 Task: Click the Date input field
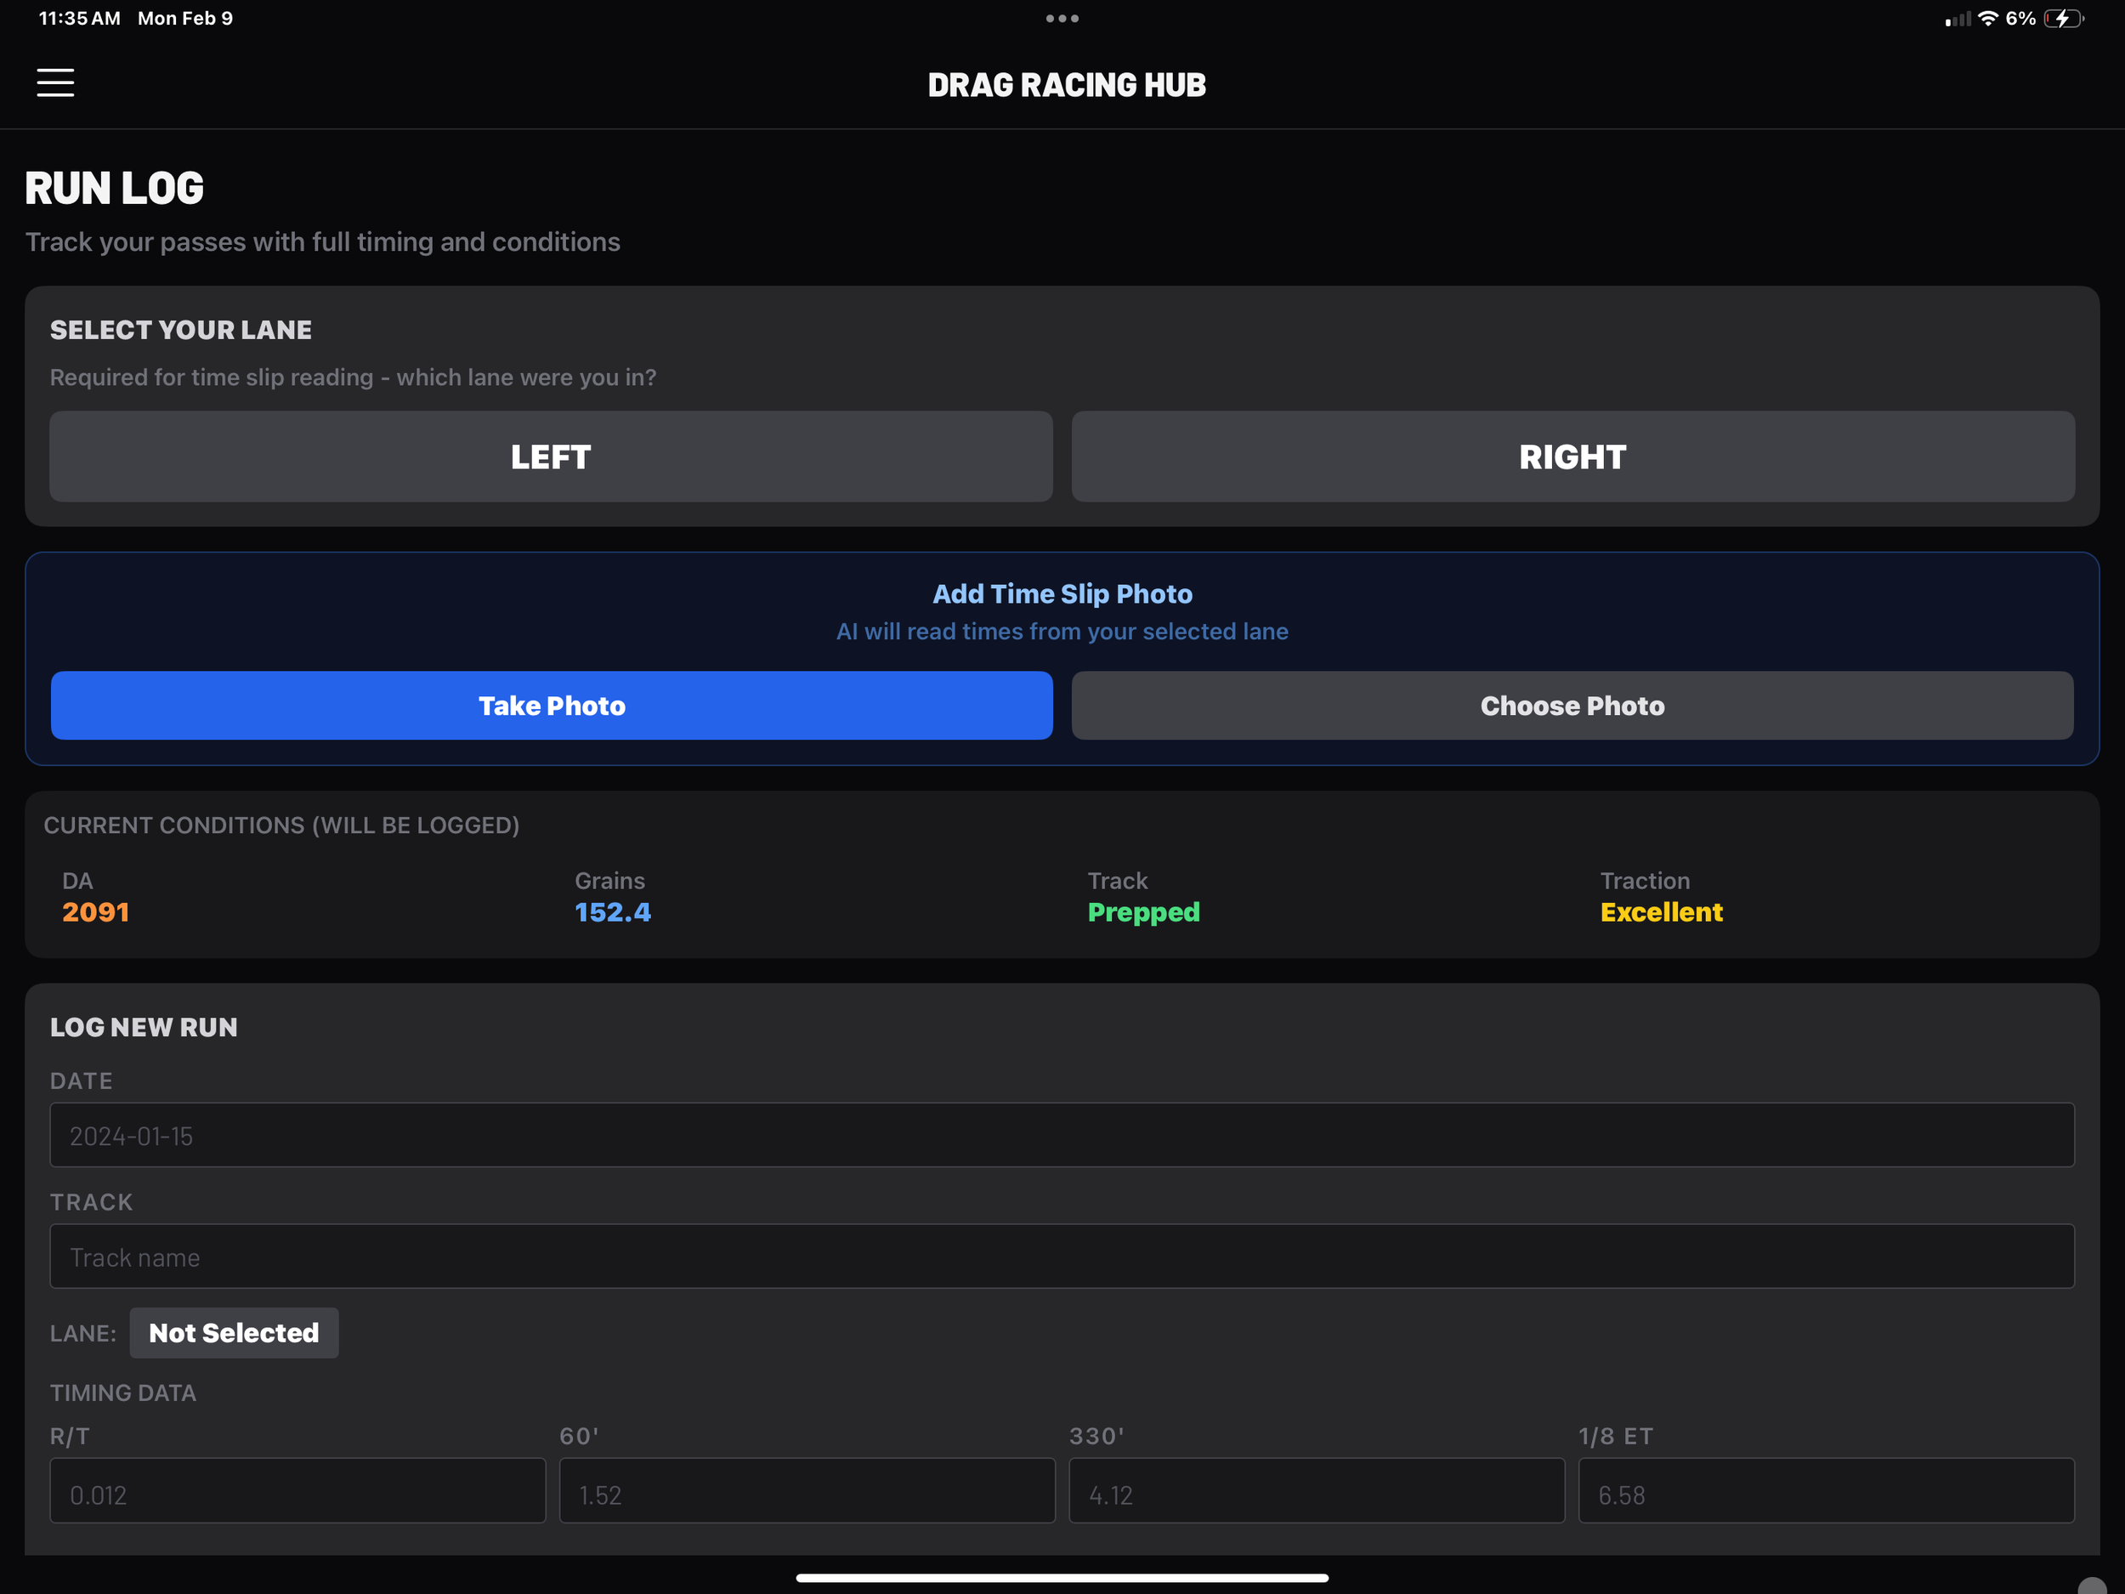(1062, 1135)
